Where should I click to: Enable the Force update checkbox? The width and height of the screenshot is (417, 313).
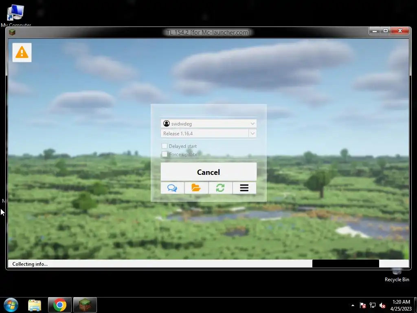(x=165, y=154)
